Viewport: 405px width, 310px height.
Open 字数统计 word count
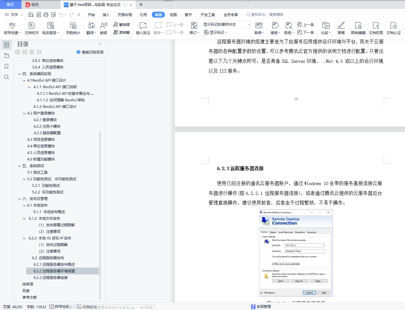(73, 28)
